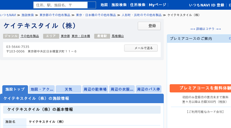The image size is (231, 128).
Task: Open the 地図 menu item
Action: [104, 5]
